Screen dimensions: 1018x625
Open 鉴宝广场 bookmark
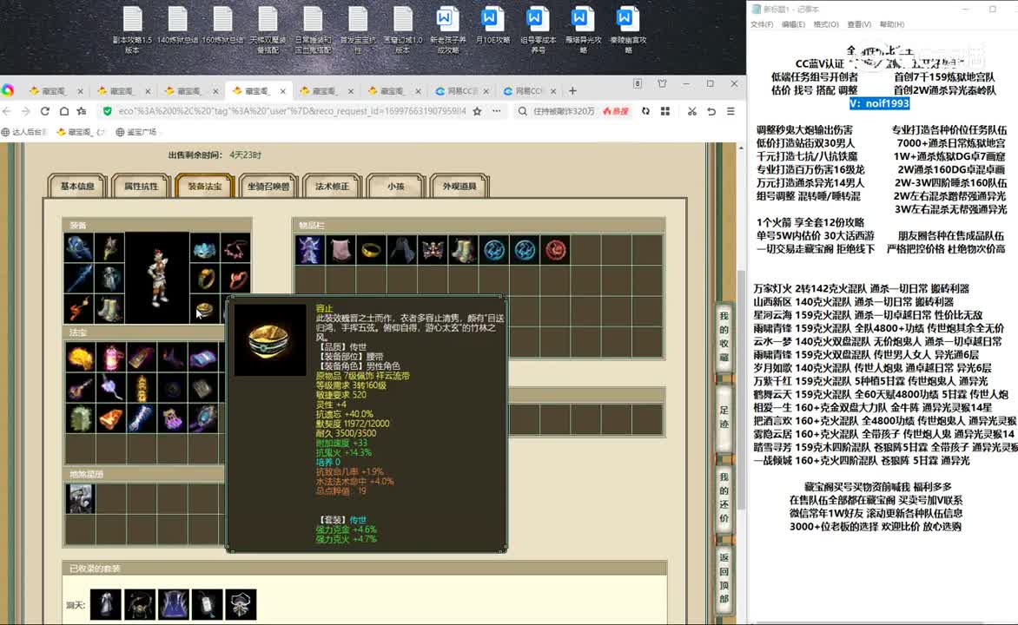[x=136, y=132]
